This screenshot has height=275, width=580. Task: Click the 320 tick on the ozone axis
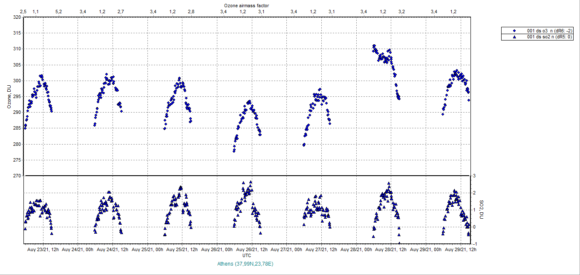click(17, 17)
